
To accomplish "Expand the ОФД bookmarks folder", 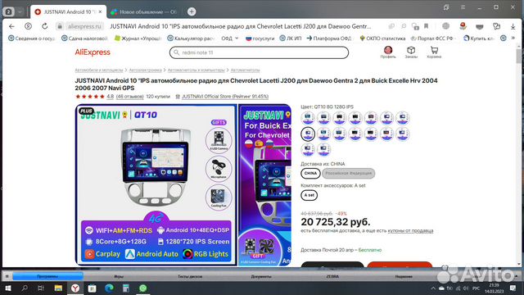I will pos(229,39).
